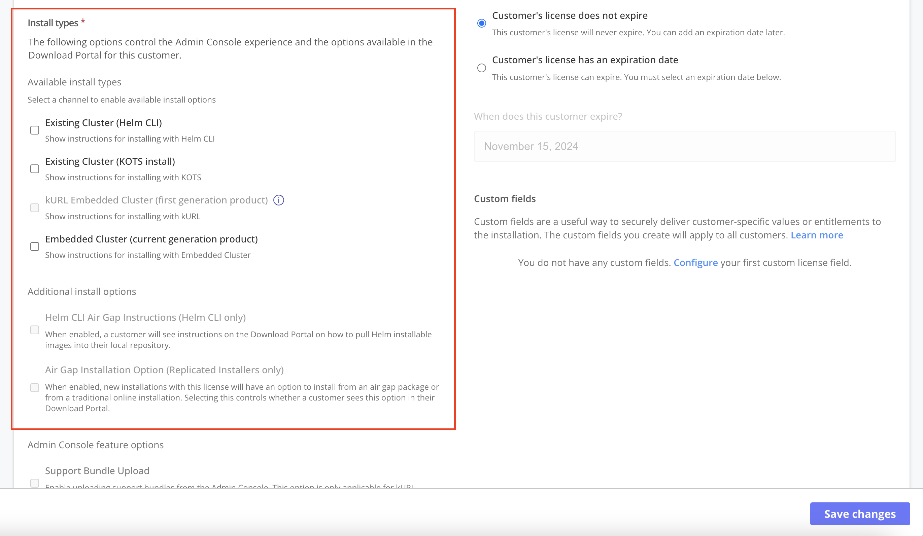Click "Configure" to create your first custom field
The height and width of the screenshot is (536, 923).
point(695,262)
